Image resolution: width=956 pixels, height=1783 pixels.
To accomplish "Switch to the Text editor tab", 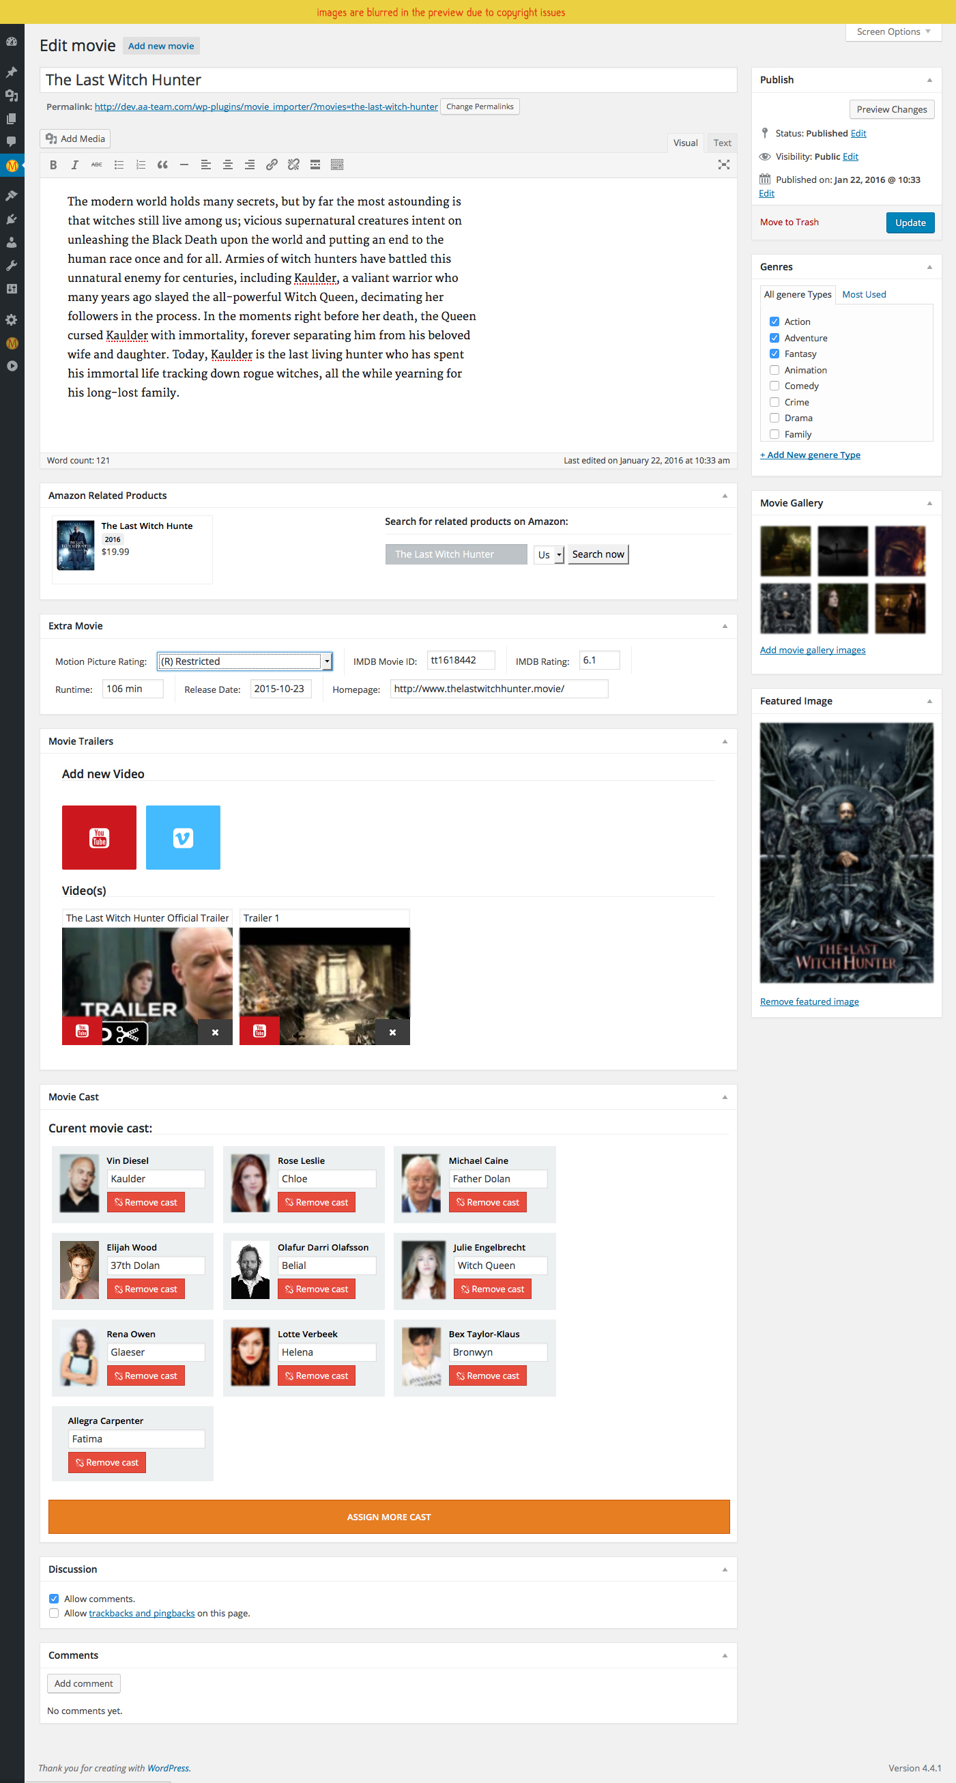I will click(722, 143).
